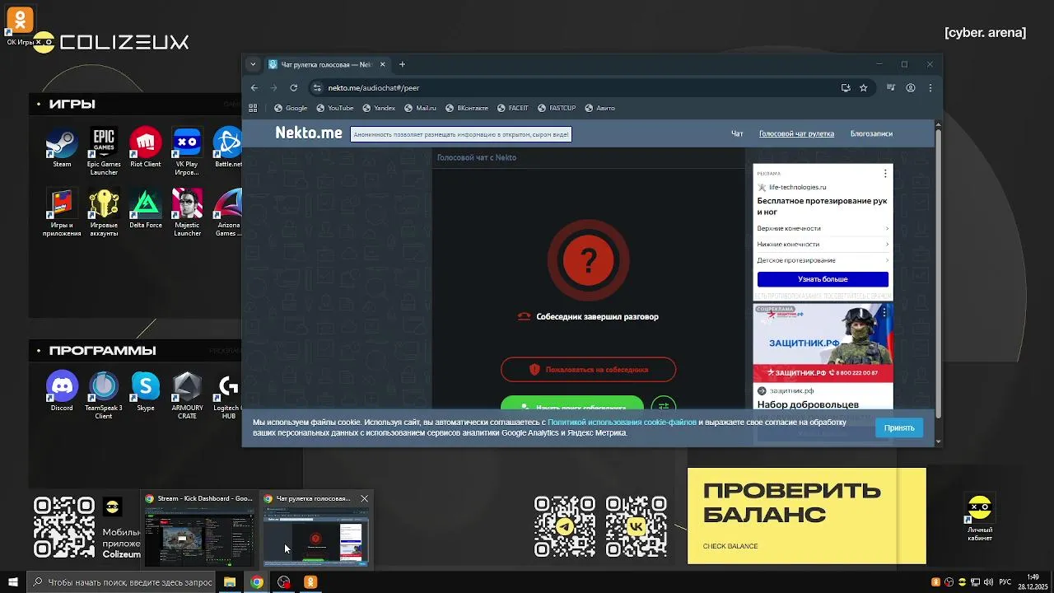Go back in the Chrome browser

coord(254,88)
